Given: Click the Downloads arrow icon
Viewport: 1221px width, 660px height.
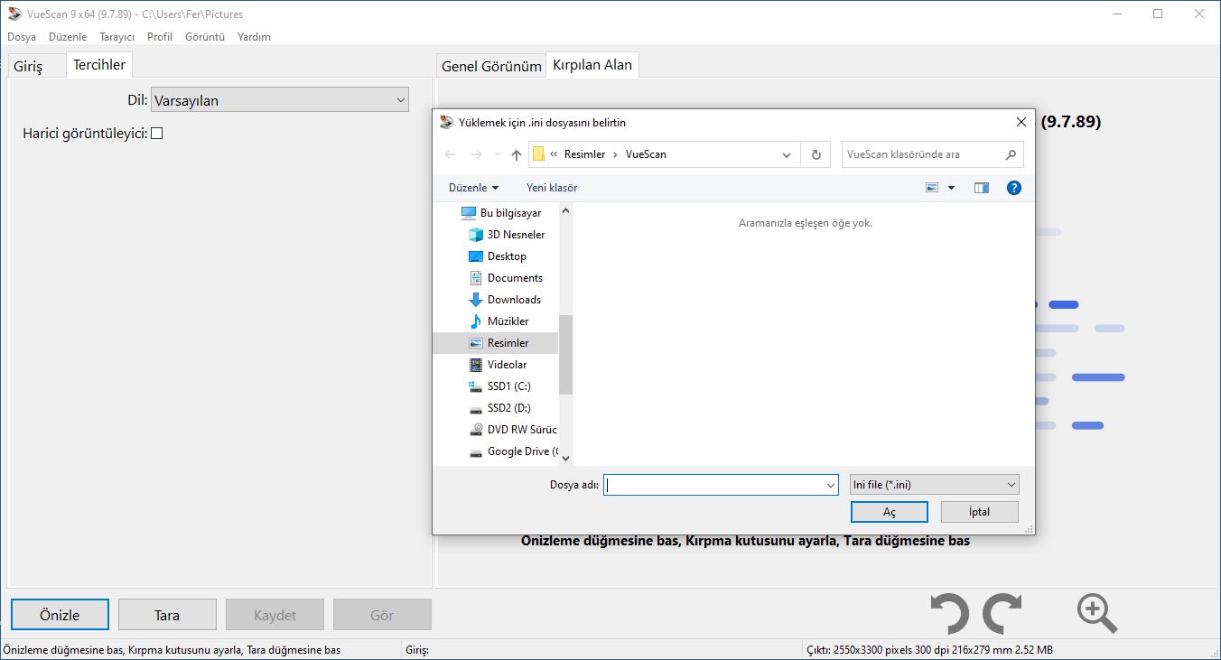Looking at the screenshot, I should [x=476, y=300].
